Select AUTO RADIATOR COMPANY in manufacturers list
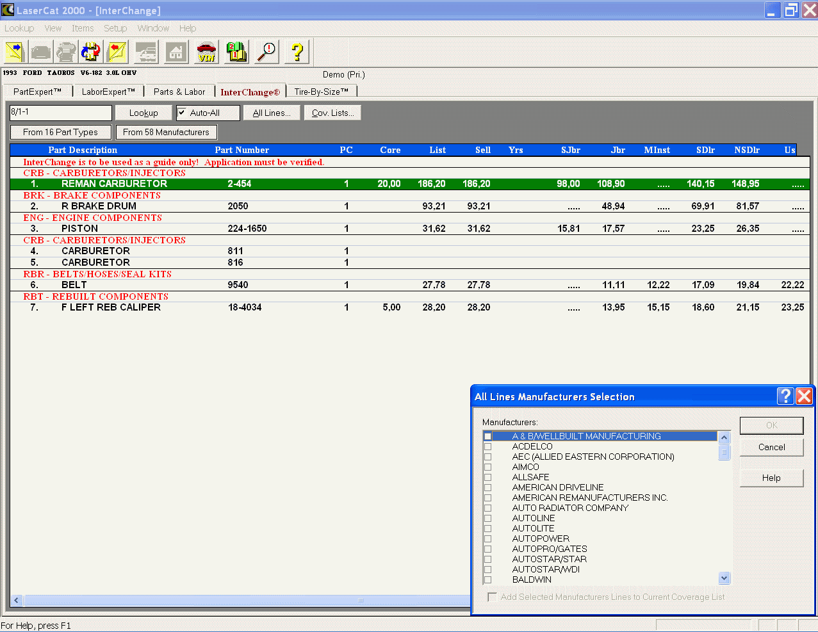The width and height of the screenshot is (818, 632). (570, 508)
